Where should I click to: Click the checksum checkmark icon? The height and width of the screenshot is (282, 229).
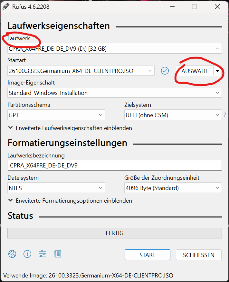pyautogui.click(x=165, y=71)
